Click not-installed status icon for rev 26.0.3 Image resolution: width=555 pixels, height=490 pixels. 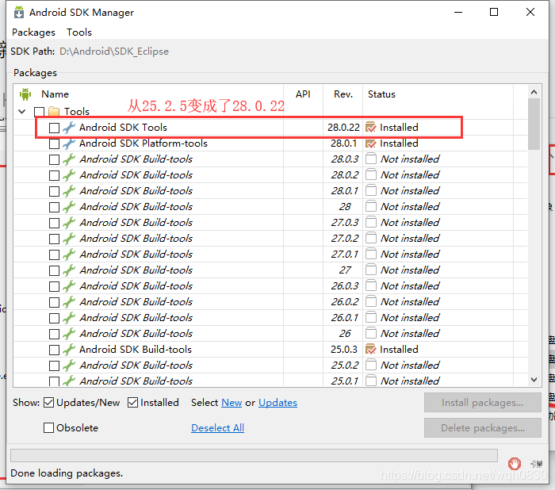coord(370,285)
